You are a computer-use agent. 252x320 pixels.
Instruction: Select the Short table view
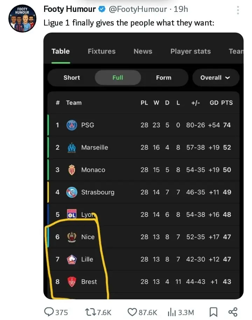71,78
